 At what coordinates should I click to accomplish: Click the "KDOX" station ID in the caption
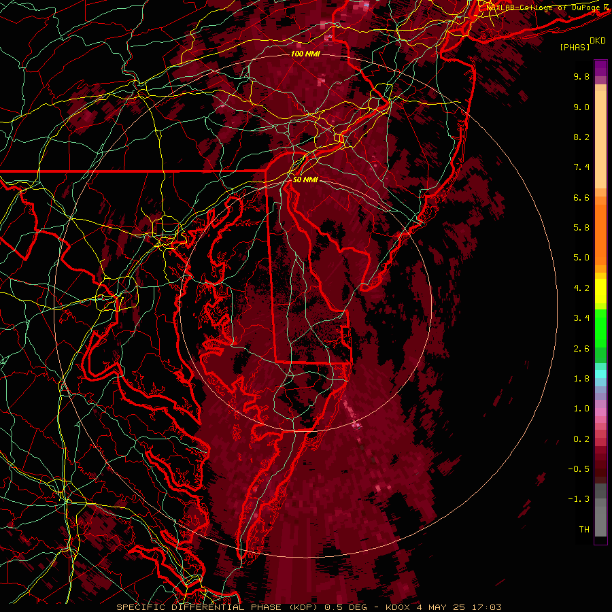(x=398, y=607)
